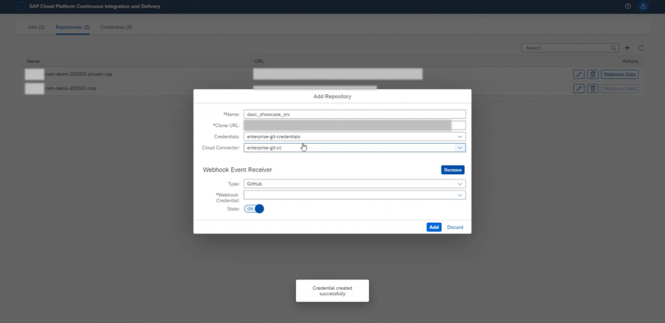665x323 pixels.
Task: Click the csm-demo-202002-cicd repository name
Action: click(70, 88)
